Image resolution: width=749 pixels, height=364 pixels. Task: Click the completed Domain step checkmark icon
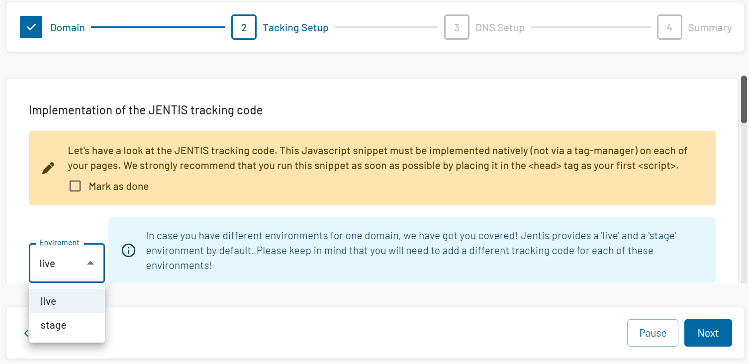click(31, 27)
